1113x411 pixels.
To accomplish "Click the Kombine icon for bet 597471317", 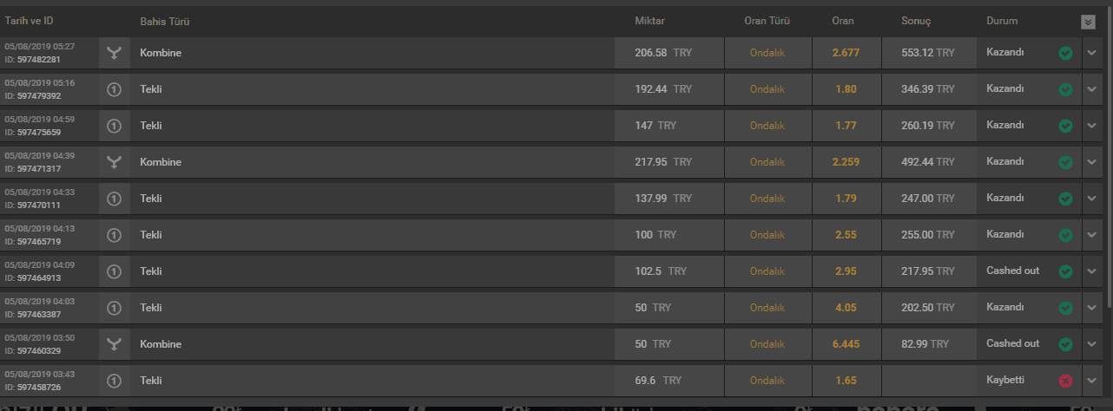I will pyautogui.click(x=114, y=162).
